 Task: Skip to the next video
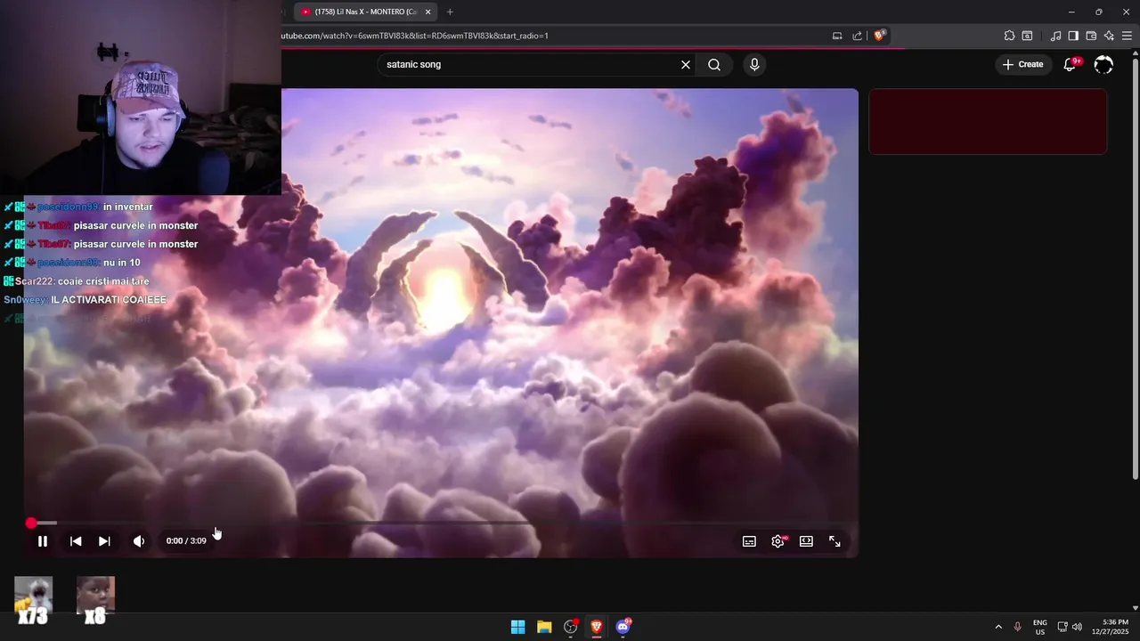[104, 541]
